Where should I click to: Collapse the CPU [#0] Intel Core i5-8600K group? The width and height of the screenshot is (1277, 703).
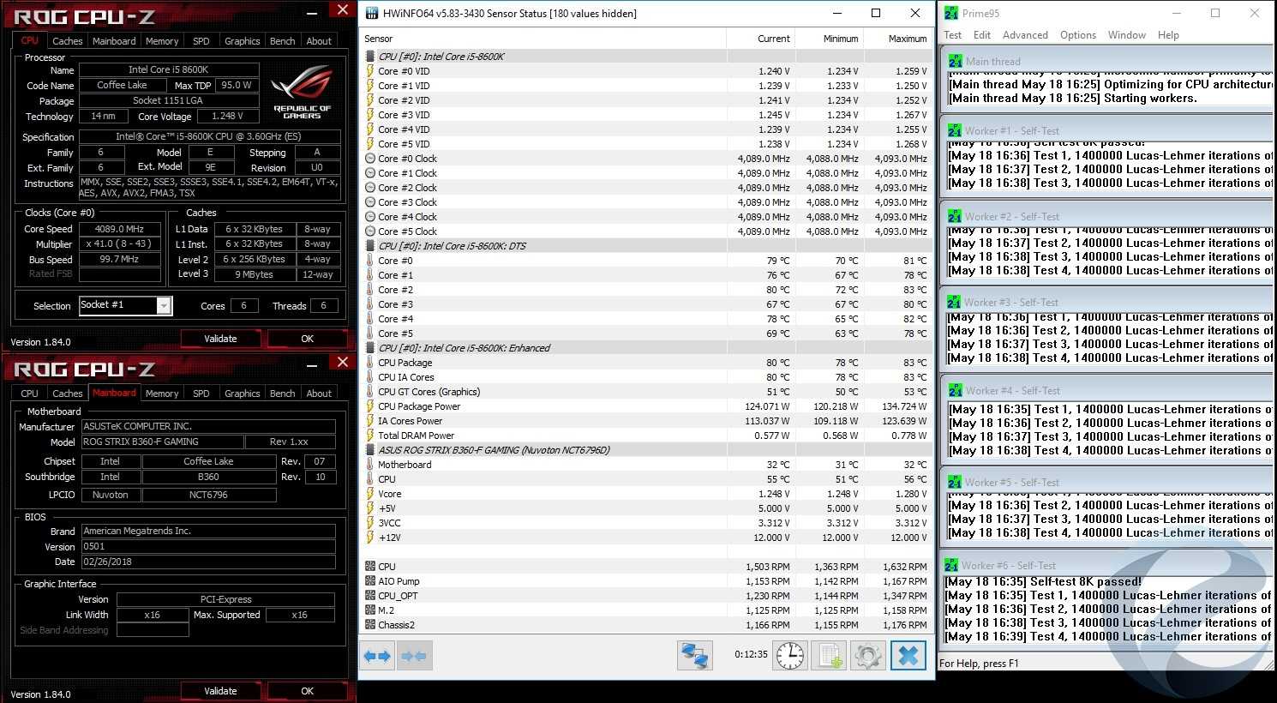370,57
